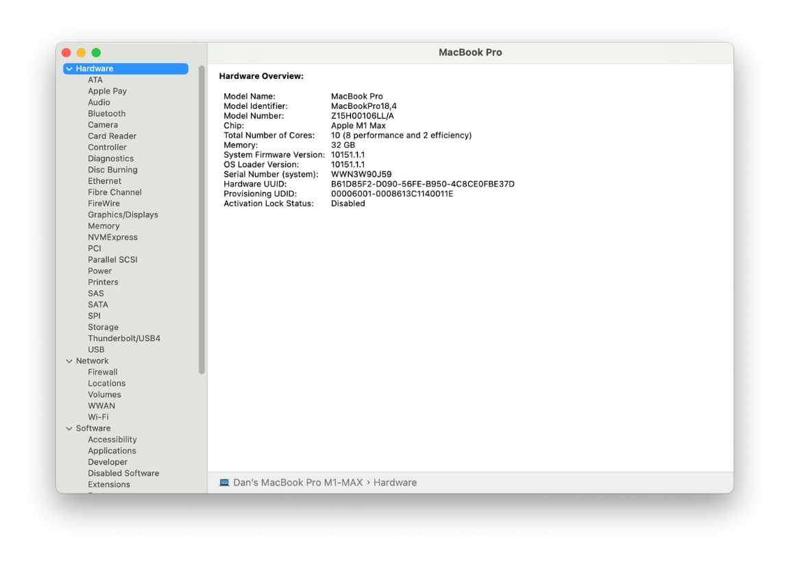Open Apple Pay sidebar entry
This screenshot has height=562, width=789.
[x=107, y=91]
